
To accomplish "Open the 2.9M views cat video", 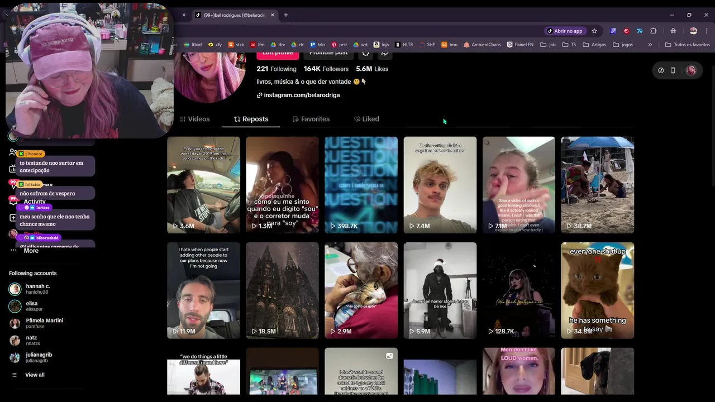I will coord(361,290).
